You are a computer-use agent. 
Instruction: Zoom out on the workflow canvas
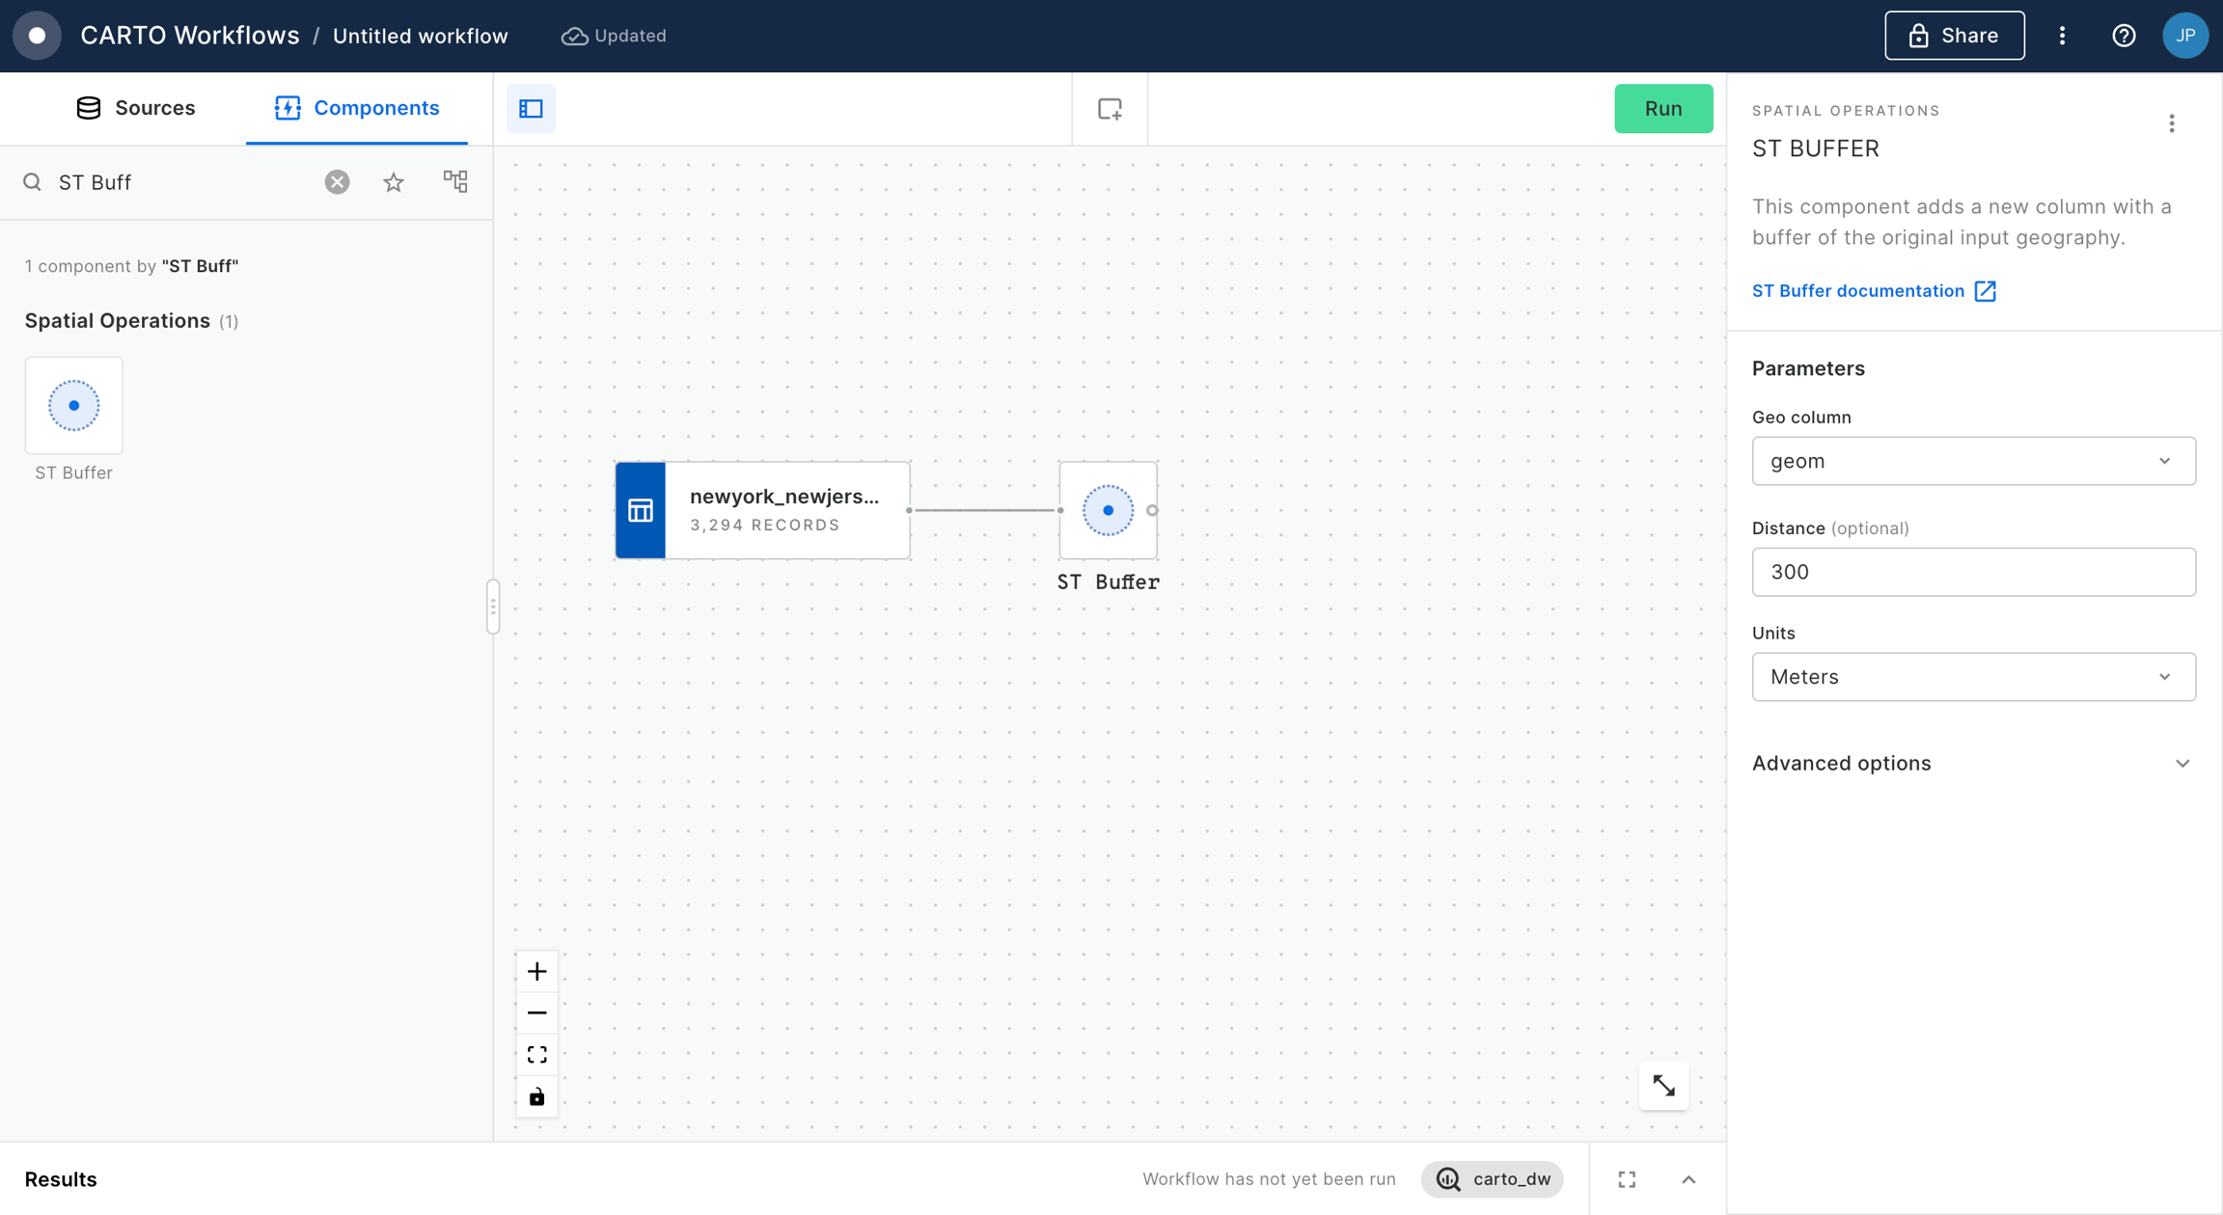point(537,1012)
